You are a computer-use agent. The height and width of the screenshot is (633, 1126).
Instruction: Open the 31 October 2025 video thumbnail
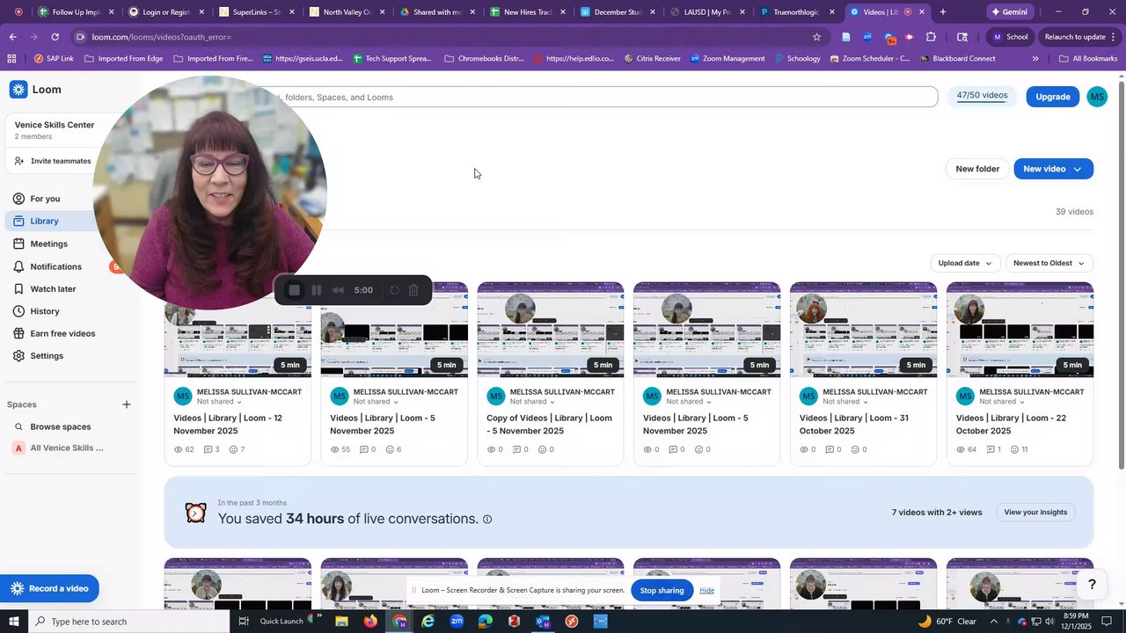[863, 330]
